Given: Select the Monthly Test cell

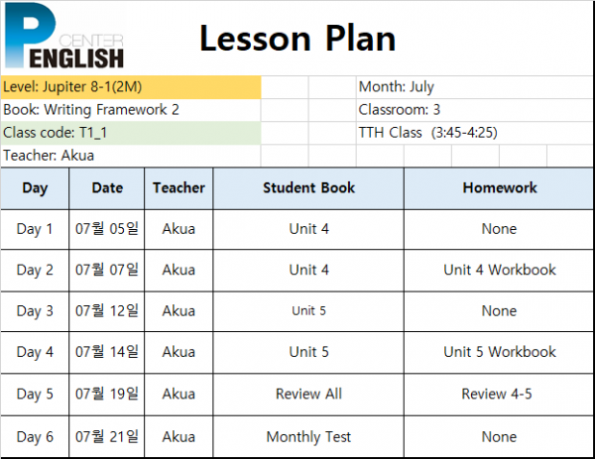Looking at the screenshot, I should pos(308,436).
